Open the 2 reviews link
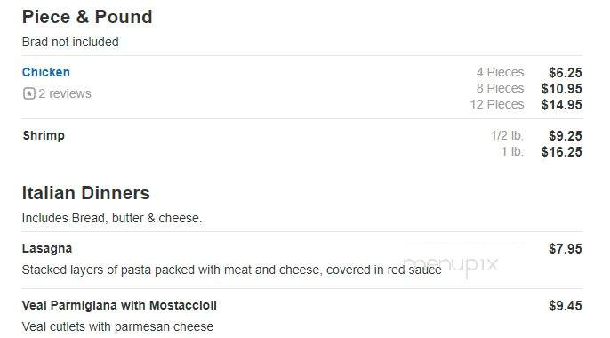The image size is (610, 338). tap(65, 93)
